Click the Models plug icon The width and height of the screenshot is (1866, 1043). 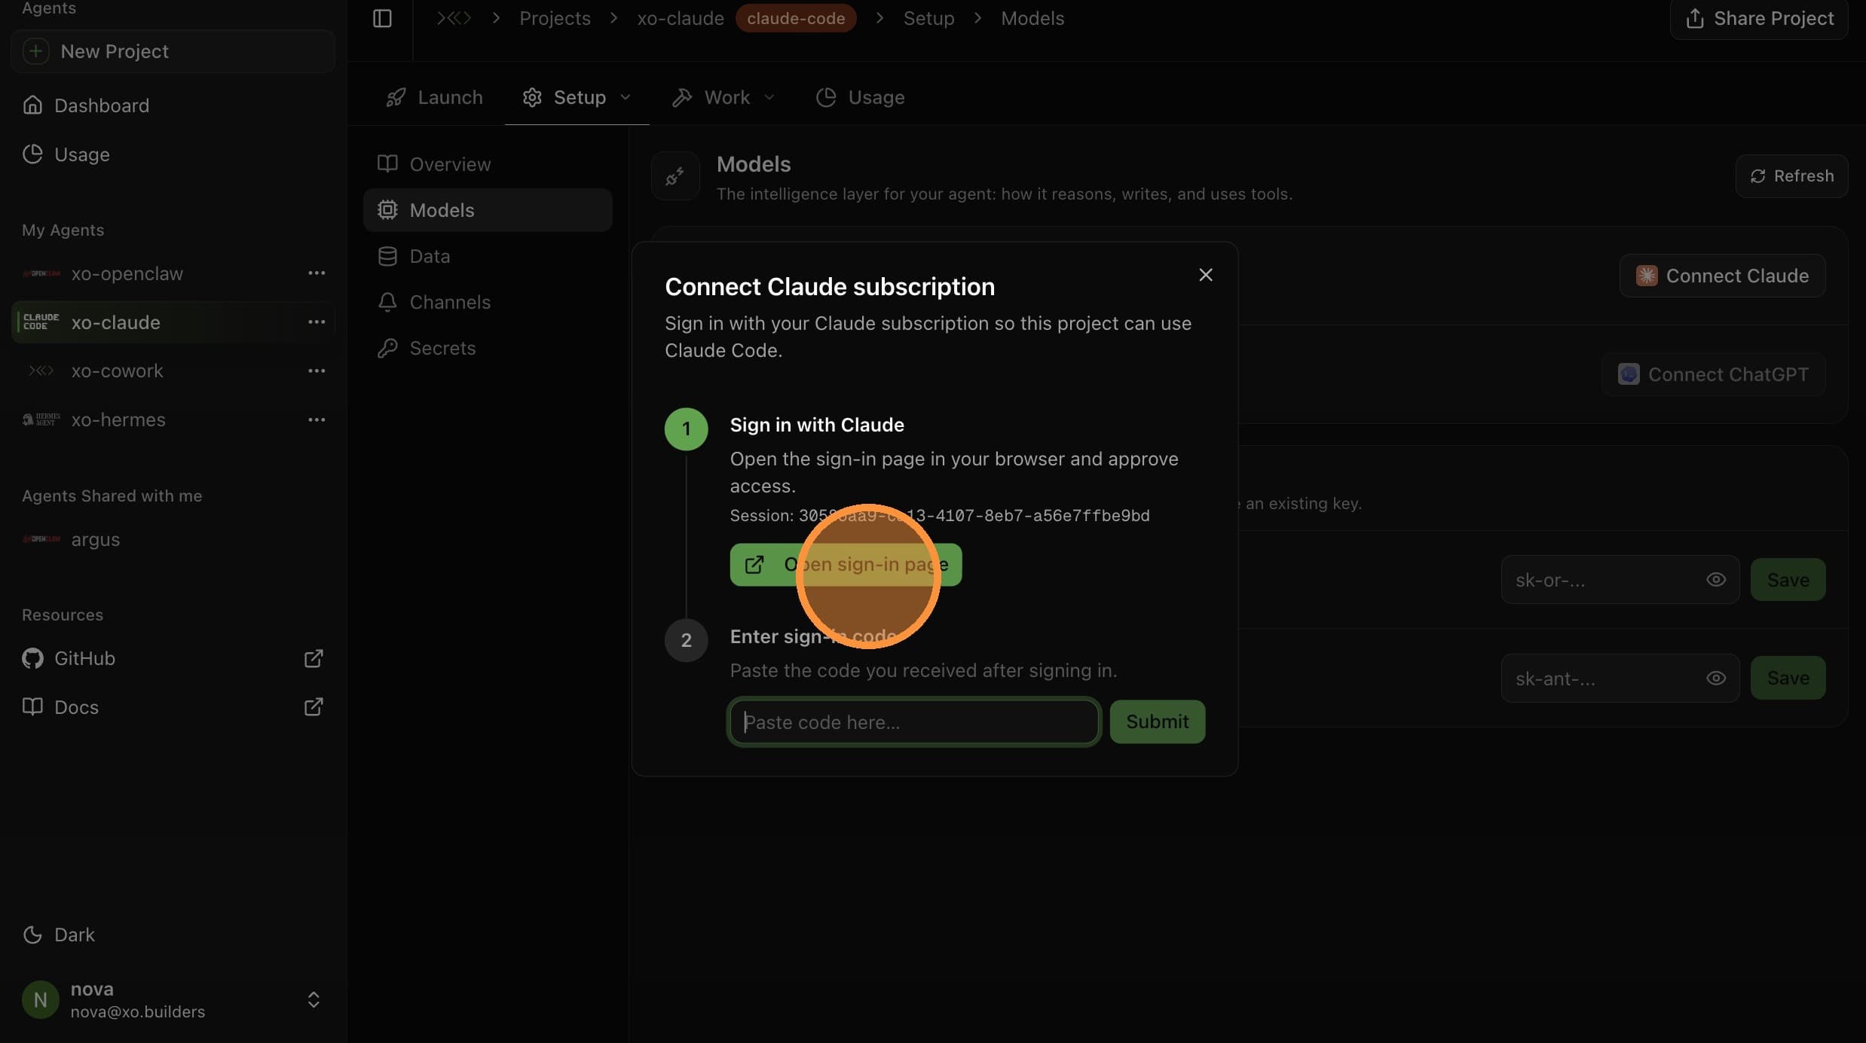tap(675, 176)
